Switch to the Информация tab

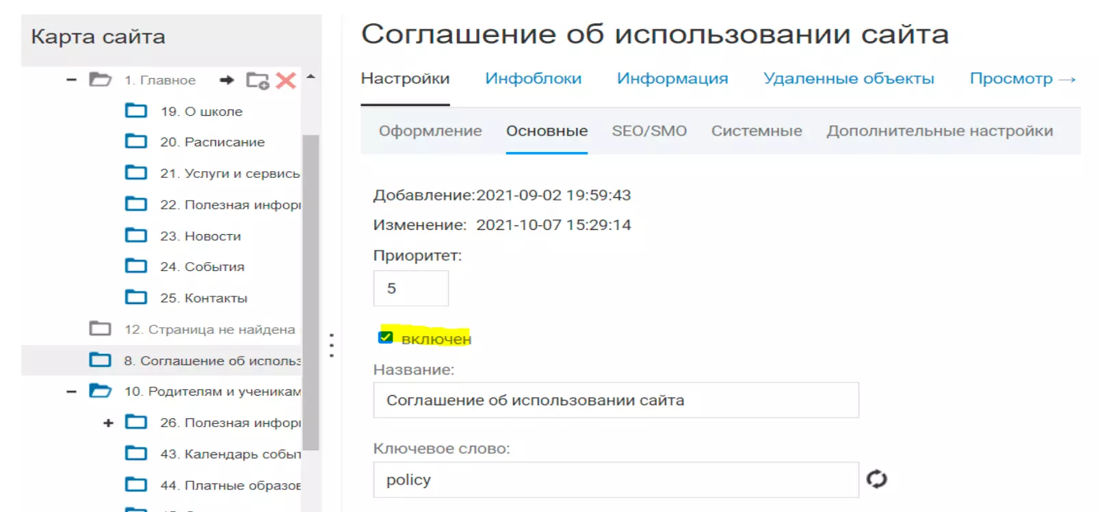tap(672, 79)
